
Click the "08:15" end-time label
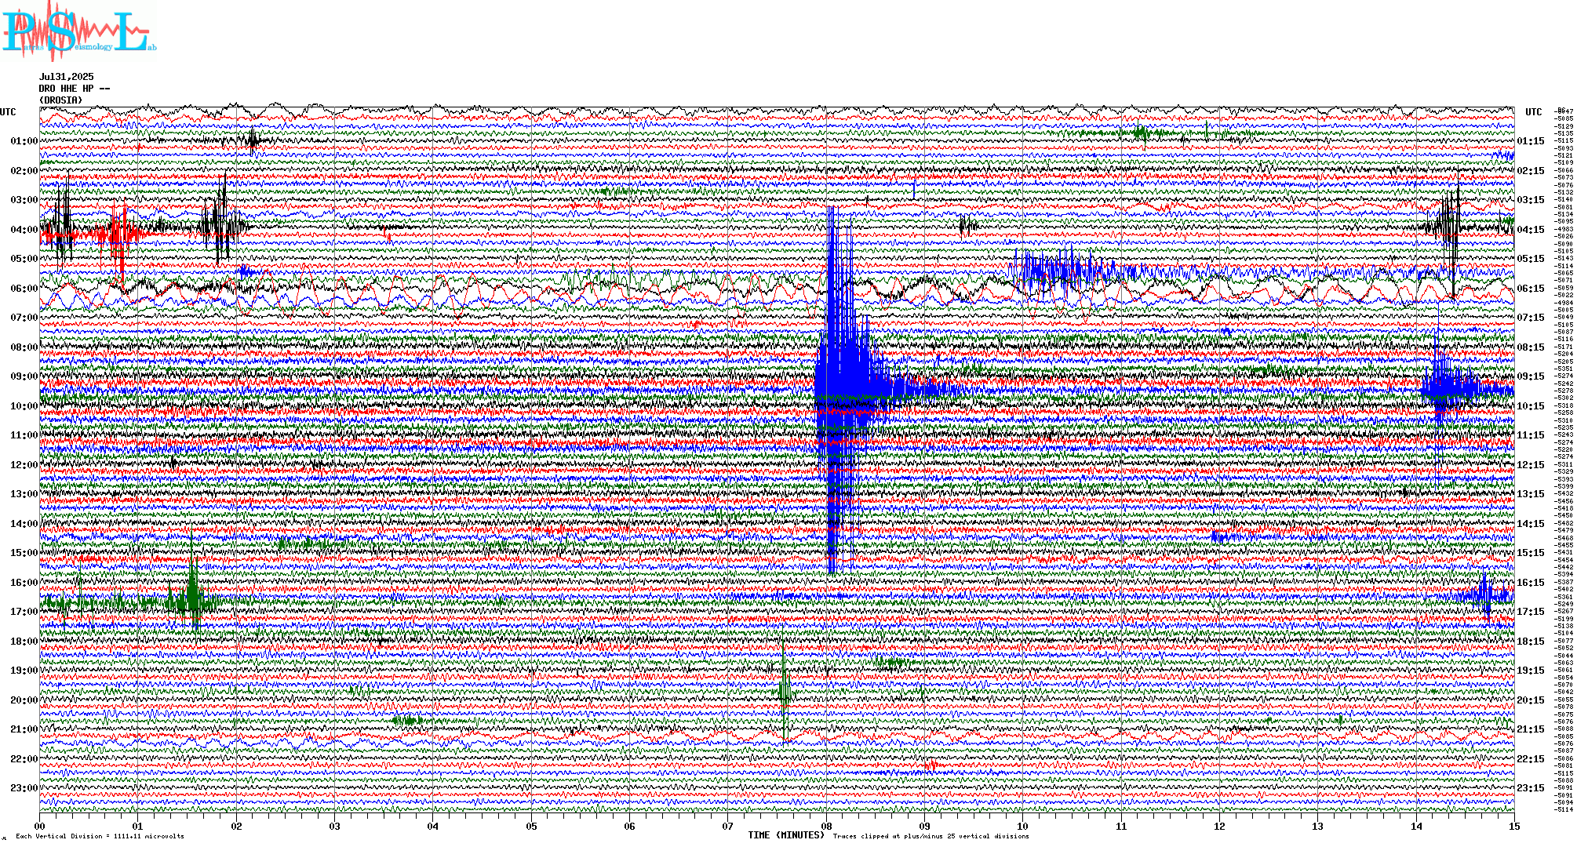1531,347
